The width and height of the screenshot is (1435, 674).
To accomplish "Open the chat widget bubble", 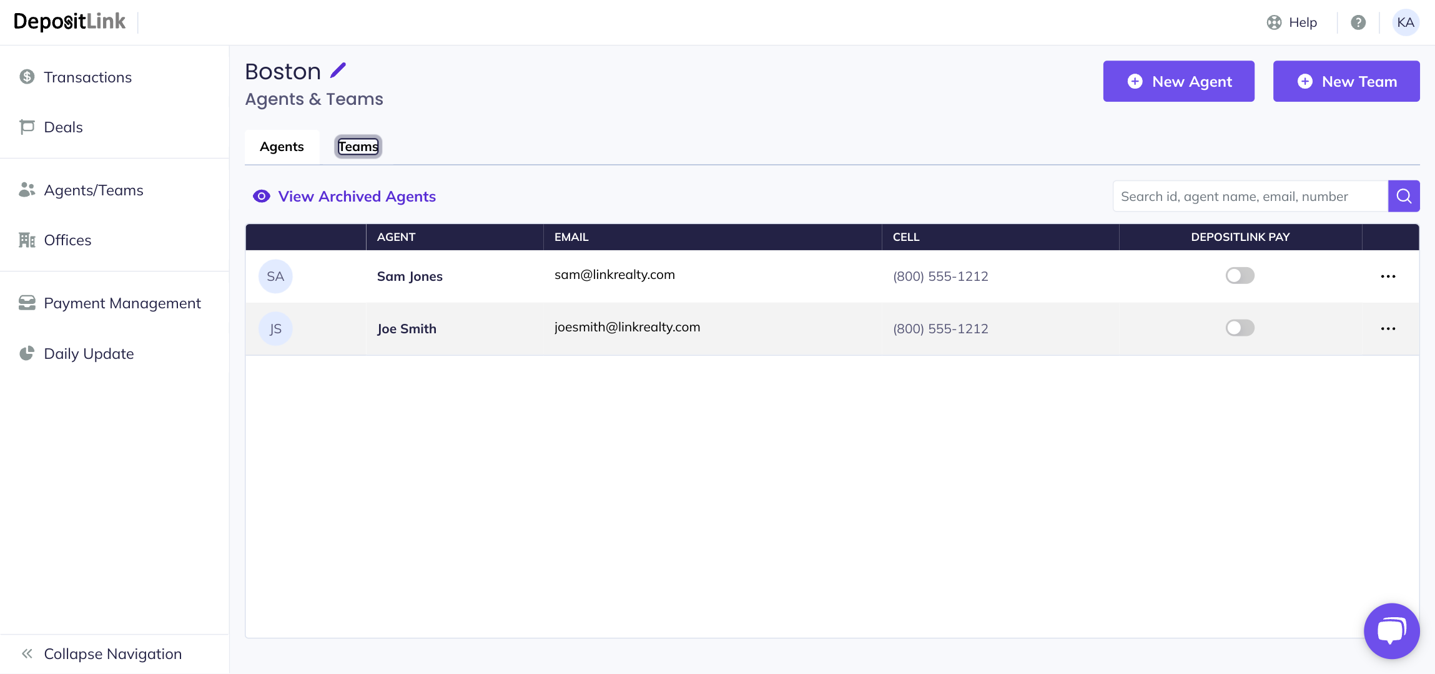I will click(1391, 630).
